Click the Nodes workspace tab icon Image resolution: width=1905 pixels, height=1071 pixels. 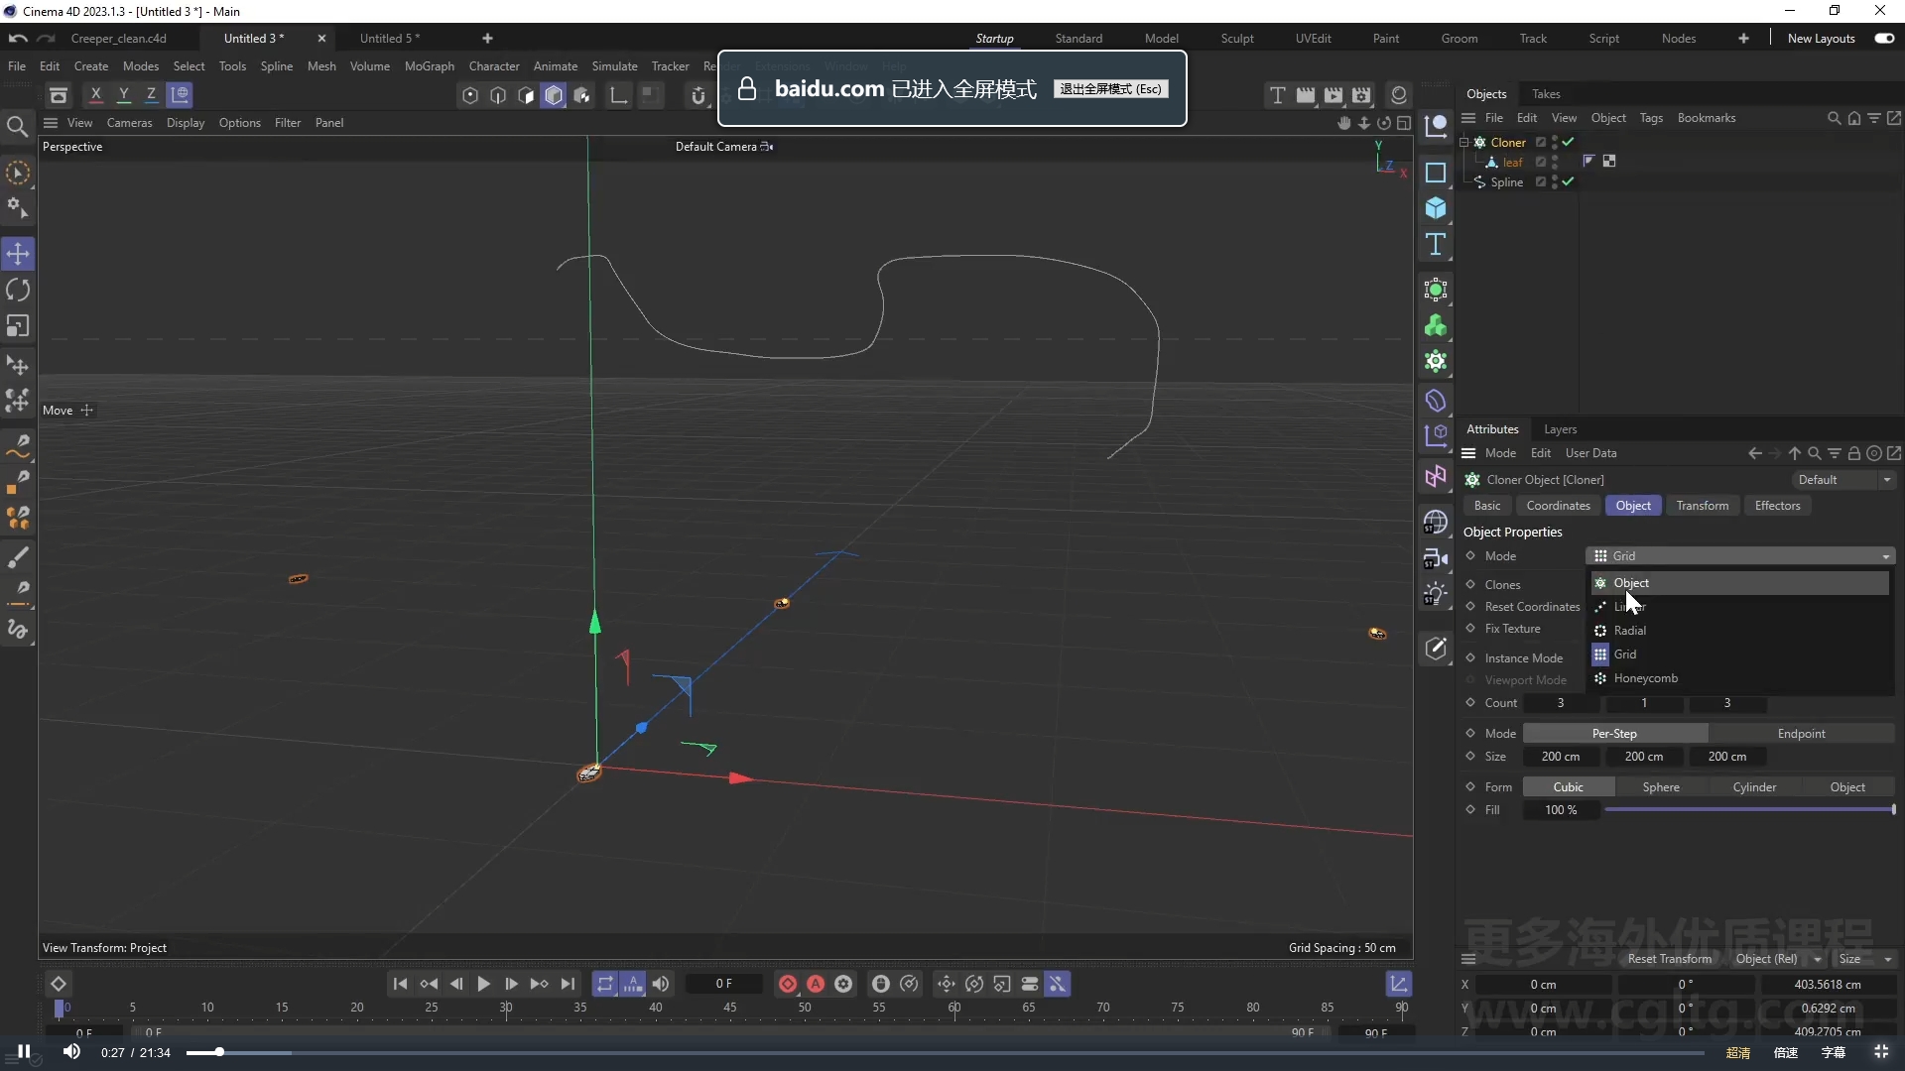[1679, 37]
